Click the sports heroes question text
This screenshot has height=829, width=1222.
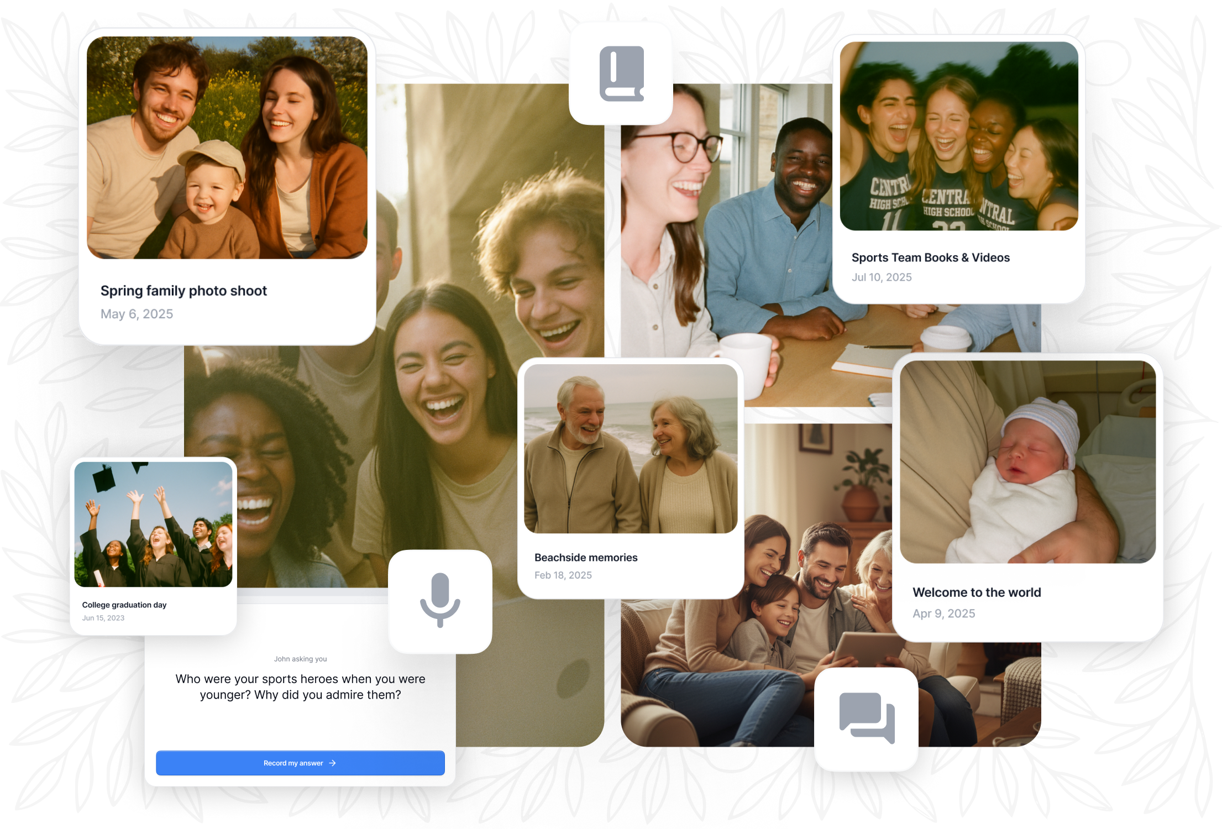pyautogui.click(x=300, y=686)
